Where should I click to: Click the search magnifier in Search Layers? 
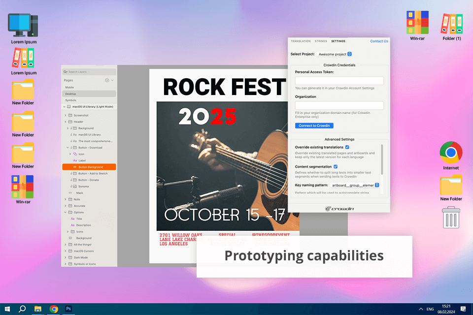point(65,72)
